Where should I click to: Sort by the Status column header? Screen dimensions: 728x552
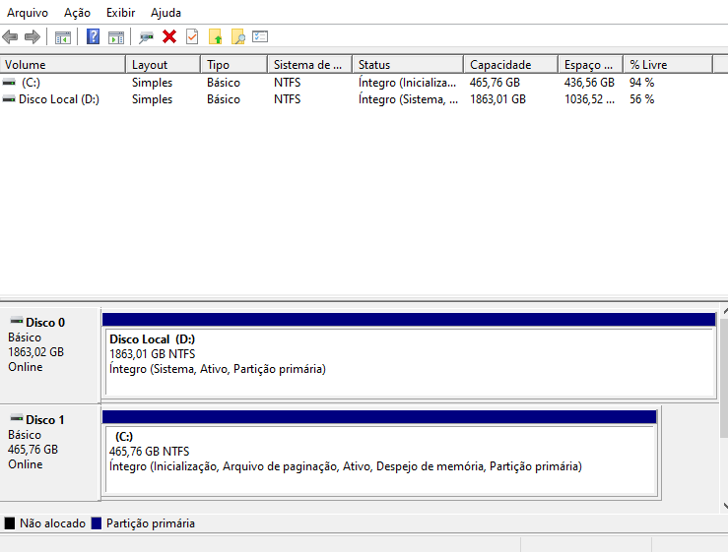click(408, 65)
